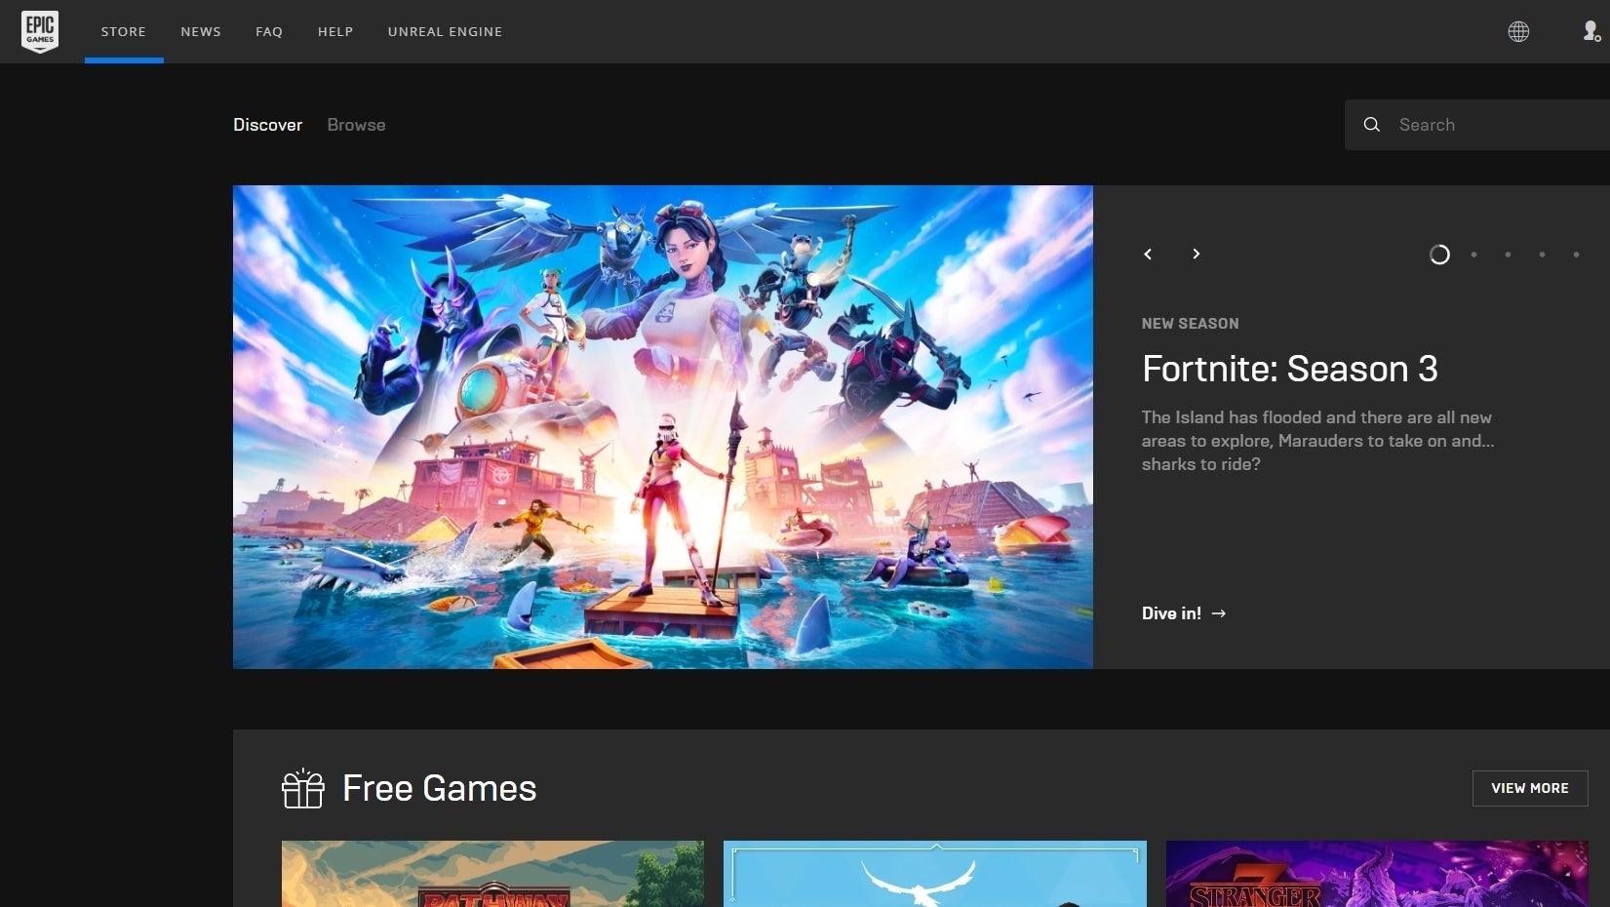Image resolution: width=1610 pixels, height=907 pixels.
Task: Select the fifth carousel dot
Action: point(1576,255)
